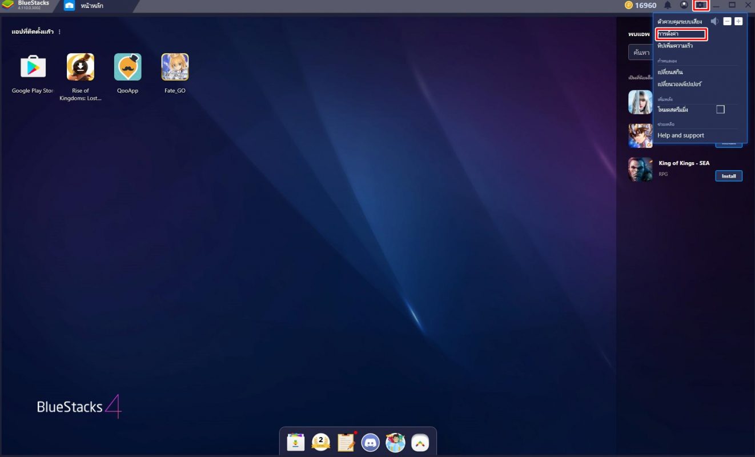This screenshot has width=755, height=457.
Task: Click the settings gear icon
Action: [701, 5]
